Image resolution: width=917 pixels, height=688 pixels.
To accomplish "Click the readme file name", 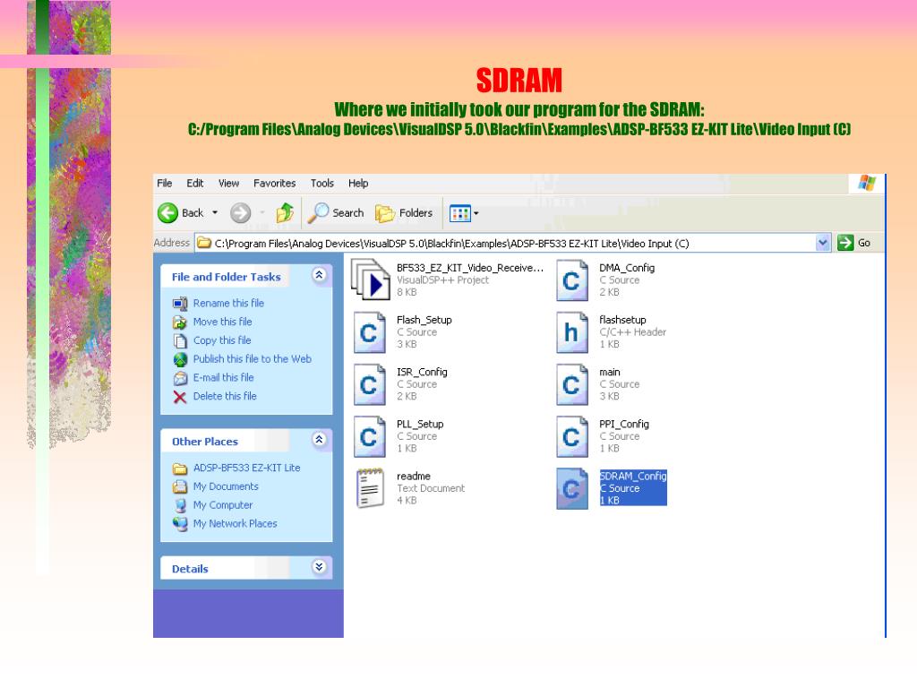I will coord(414,477).
